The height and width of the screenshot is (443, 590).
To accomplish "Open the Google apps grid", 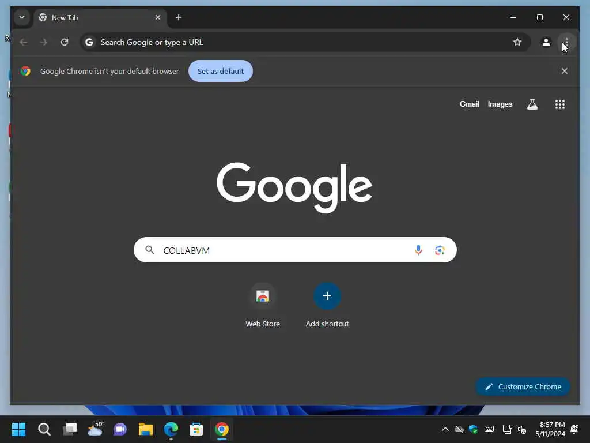I will [x=560, y=104].
